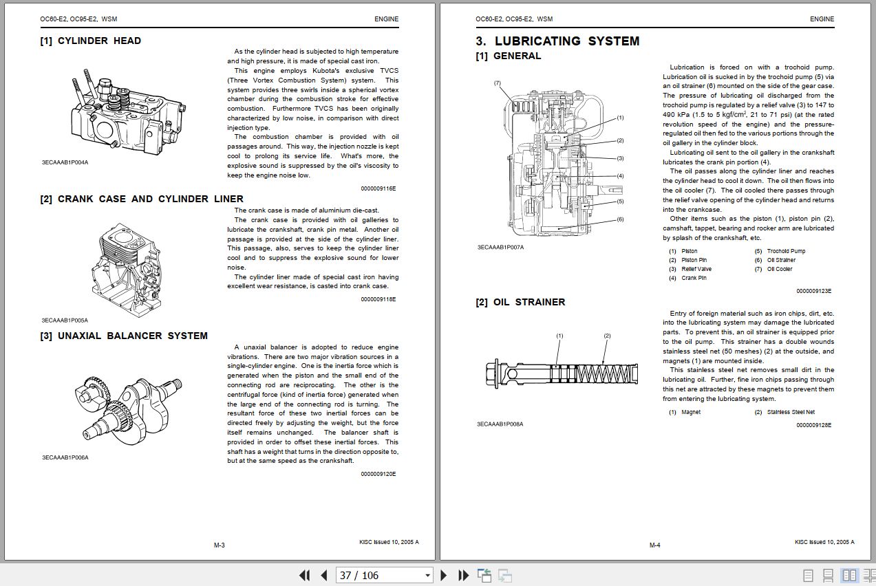
Task: Switch from facing view to single page display
Action: click(806, 575)
